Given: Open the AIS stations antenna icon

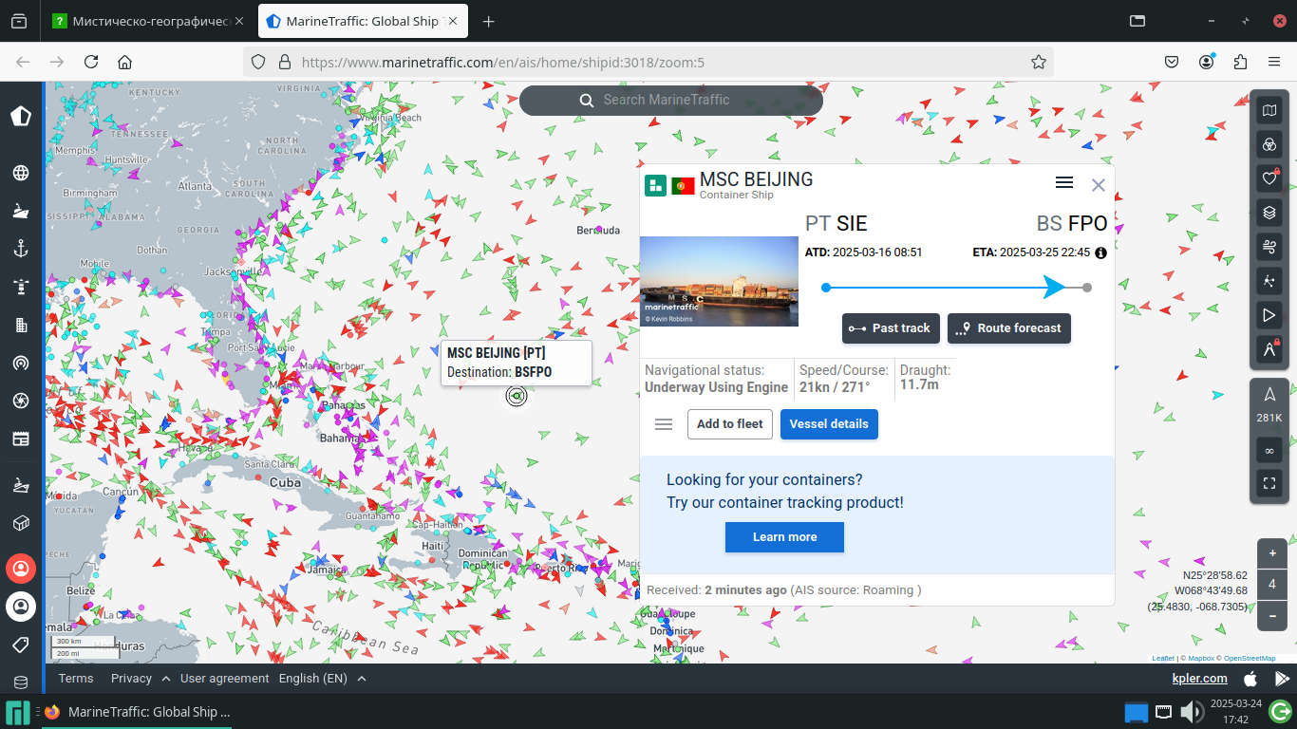Looking at the screenshot, I should coord(21,363).
